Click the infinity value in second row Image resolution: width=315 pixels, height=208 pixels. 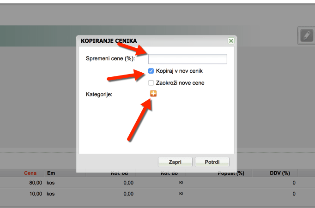[x=181, y=194]
